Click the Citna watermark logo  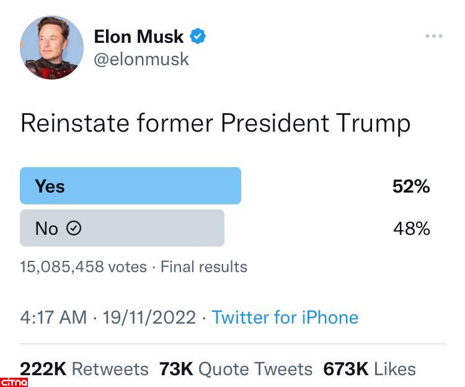tap(14, 380)
